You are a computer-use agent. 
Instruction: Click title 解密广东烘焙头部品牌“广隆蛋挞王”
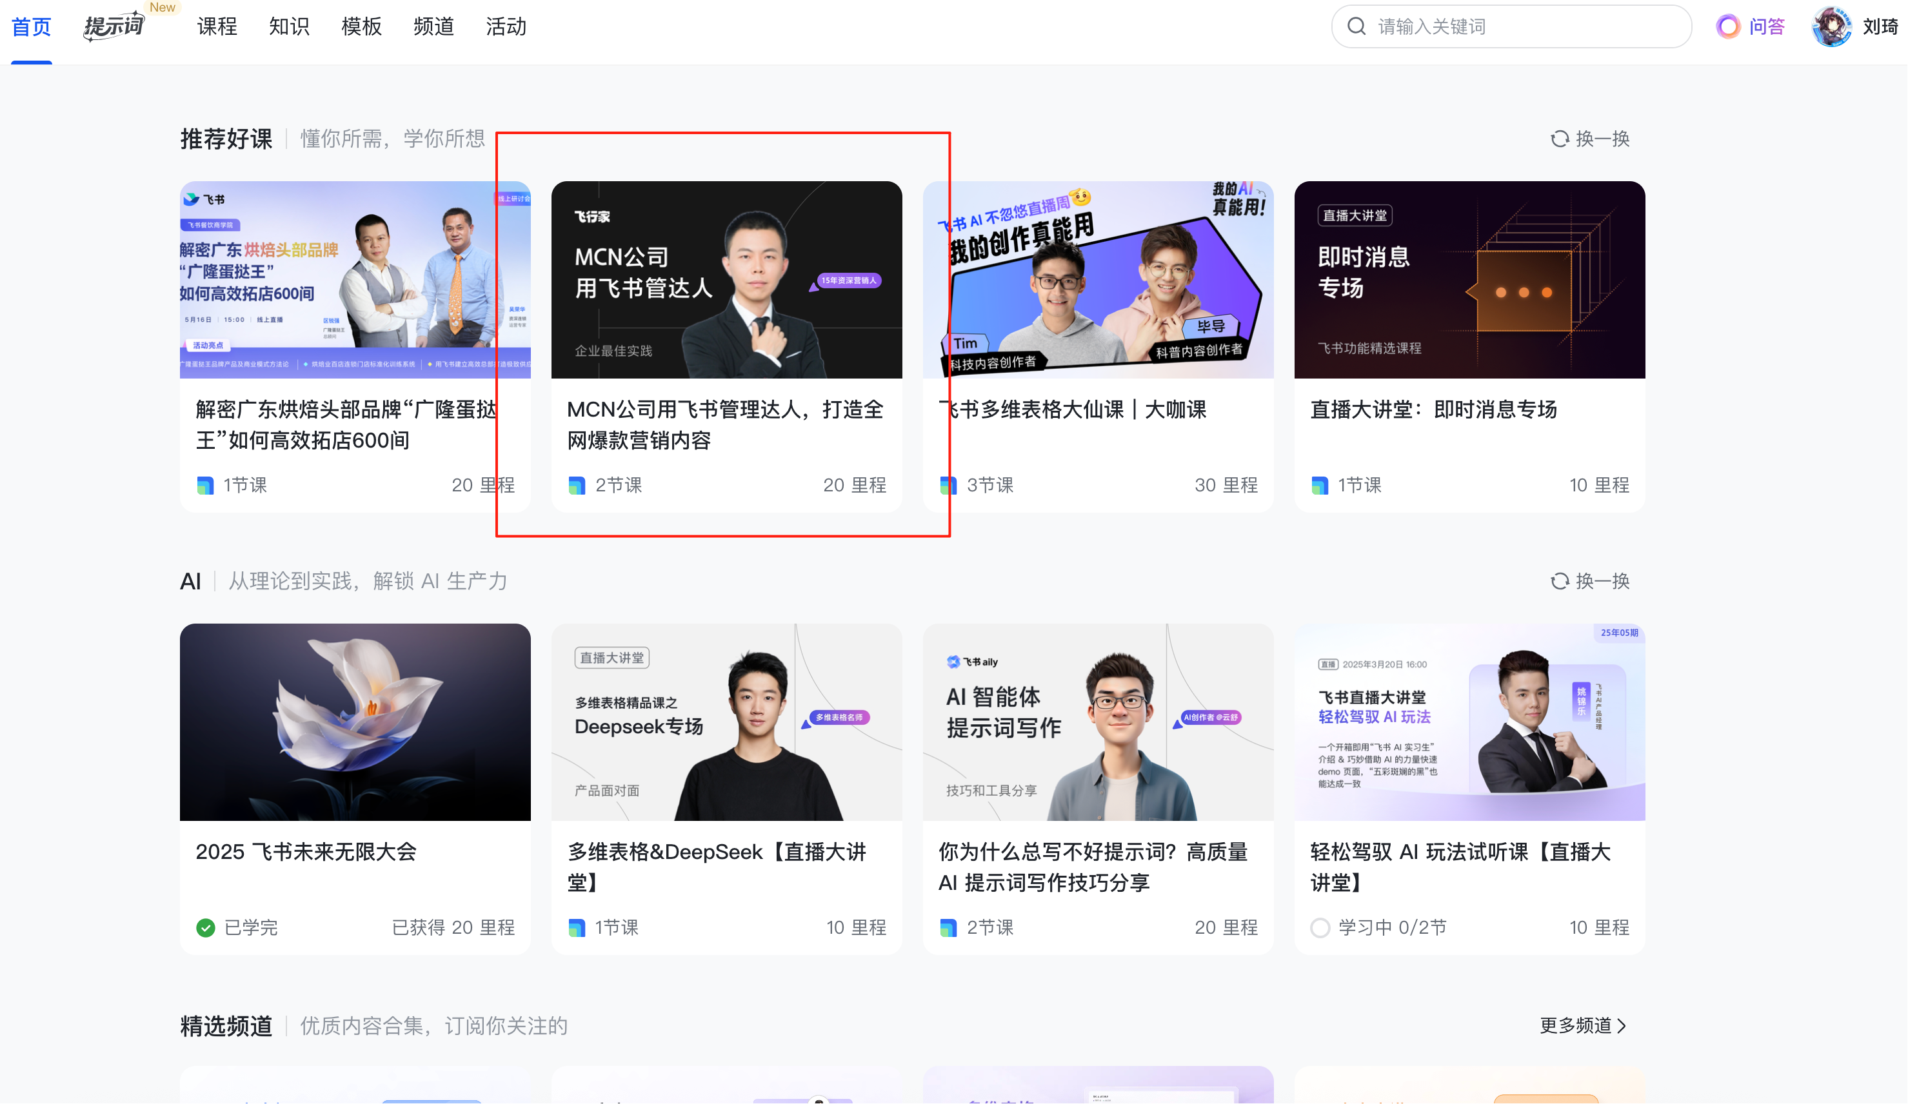[346, 425]
